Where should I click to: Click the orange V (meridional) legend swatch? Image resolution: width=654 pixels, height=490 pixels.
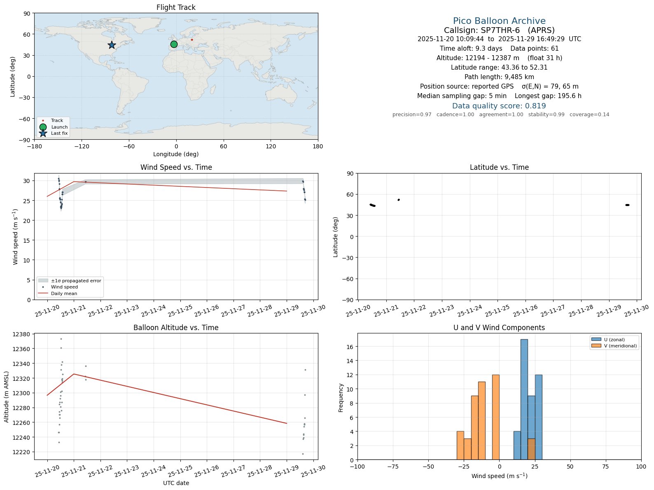tap(596, 346)
